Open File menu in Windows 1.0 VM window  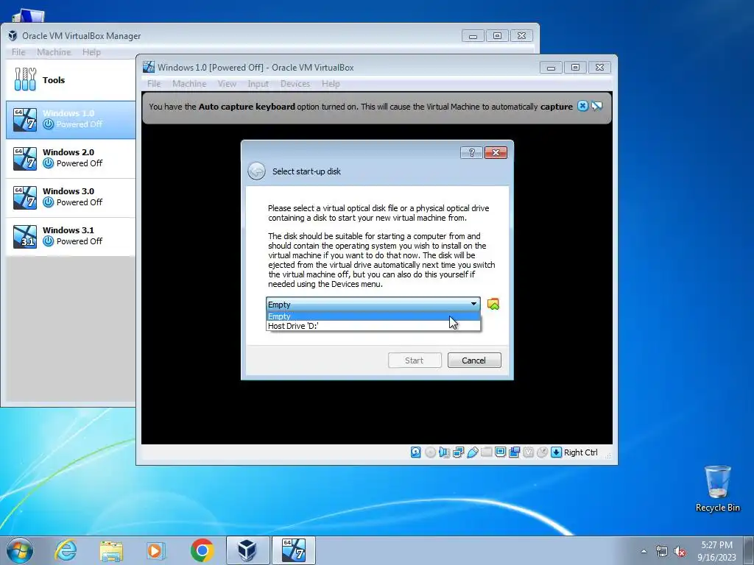[154, 84]
